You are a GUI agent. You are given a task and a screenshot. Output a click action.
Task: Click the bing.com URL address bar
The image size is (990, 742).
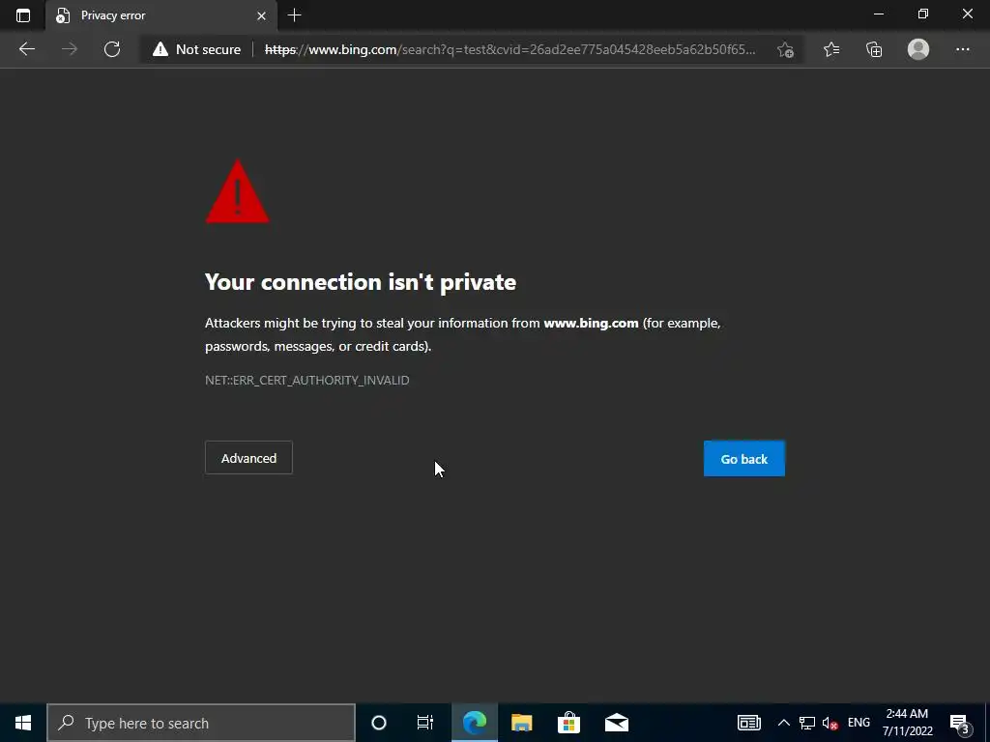coord(510,49)
